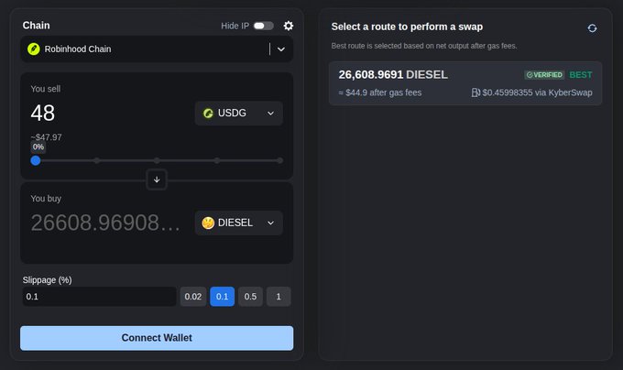The width and height of the screenshot is (623, 370).
Task: Click "≈ $44.9 after gas fees" text
Action: [380, 92]
